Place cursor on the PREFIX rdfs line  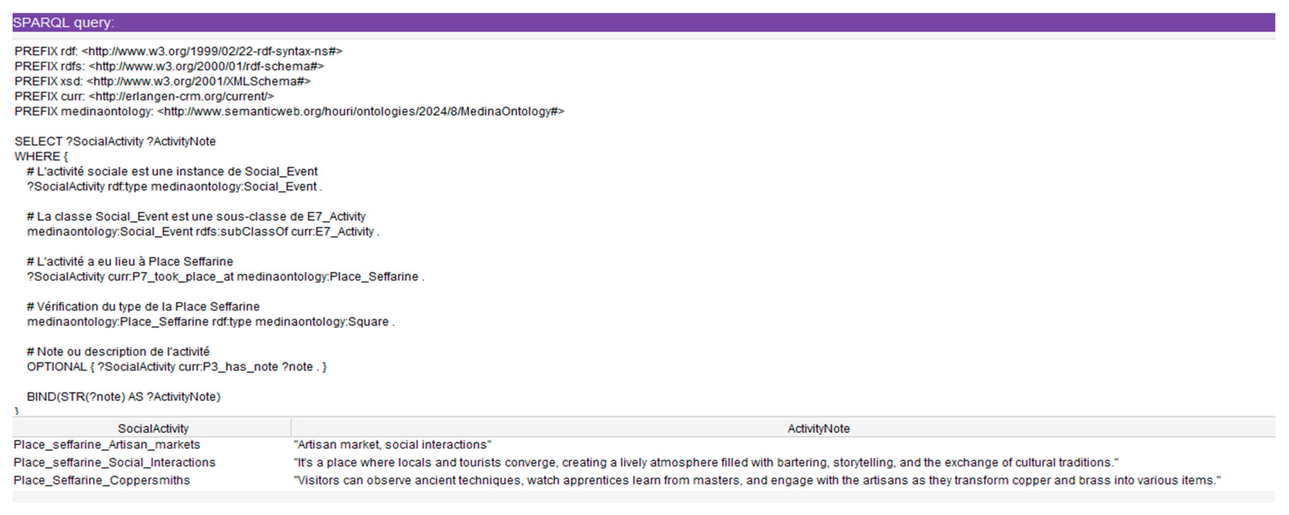click(169, 67)
